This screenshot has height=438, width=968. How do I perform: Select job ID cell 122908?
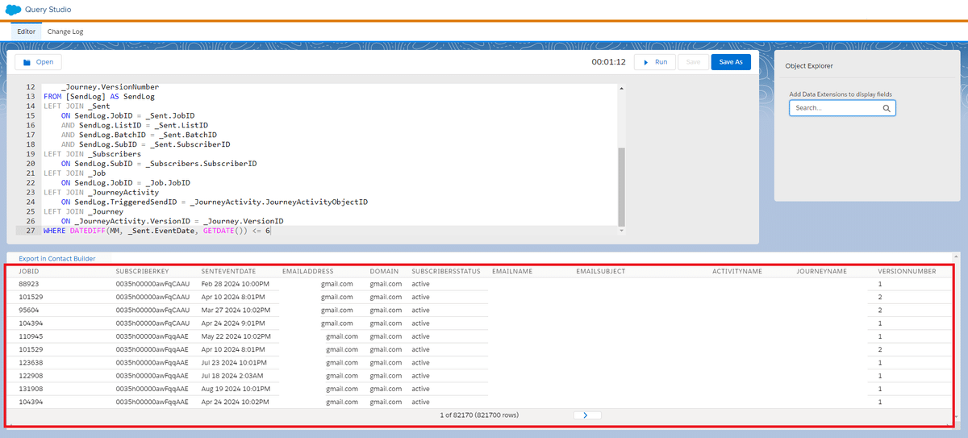click(x=30, y=376)
